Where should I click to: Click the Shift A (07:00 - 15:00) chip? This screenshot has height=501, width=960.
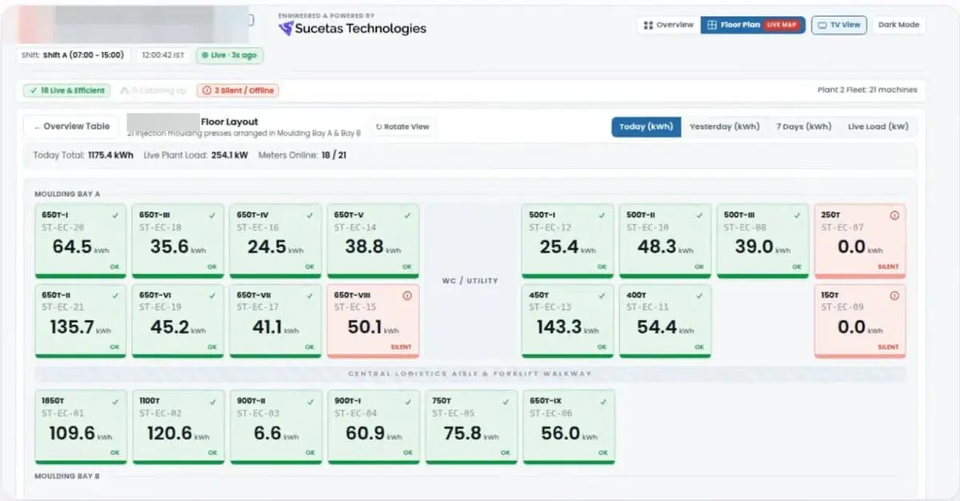(74, 55)
